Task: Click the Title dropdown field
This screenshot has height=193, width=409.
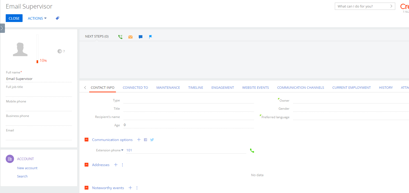Action: click(x=189, y=108)
